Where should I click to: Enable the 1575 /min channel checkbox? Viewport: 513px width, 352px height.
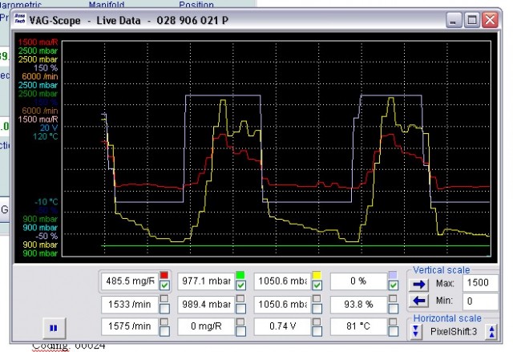point(164,331)
